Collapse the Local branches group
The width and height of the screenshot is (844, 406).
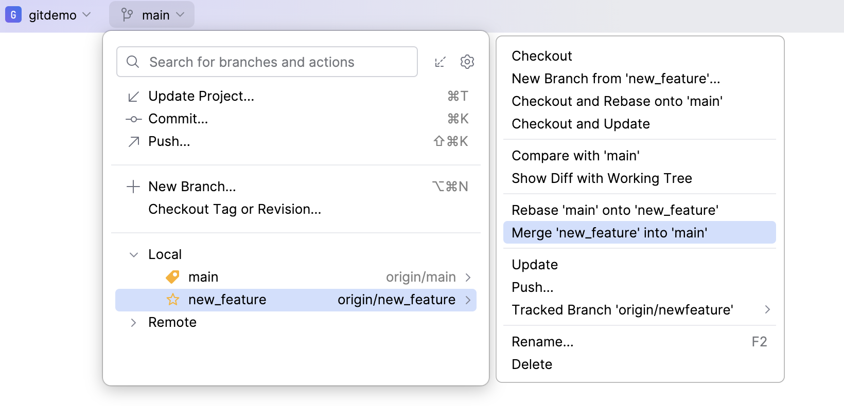pos(134,255)
